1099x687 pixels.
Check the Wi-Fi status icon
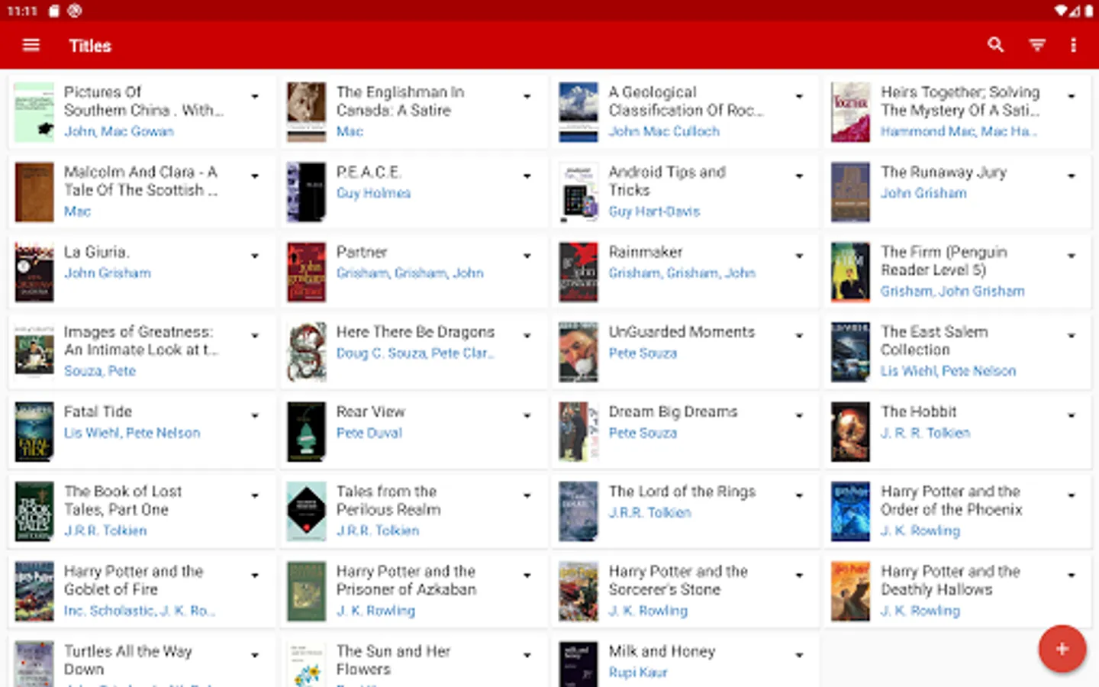(1061, 11)
